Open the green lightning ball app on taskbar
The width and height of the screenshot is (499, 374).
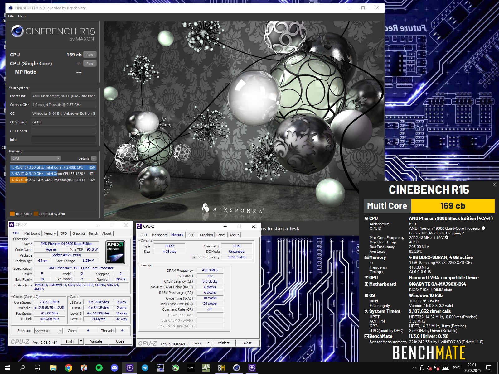click(x=175, y=368)
